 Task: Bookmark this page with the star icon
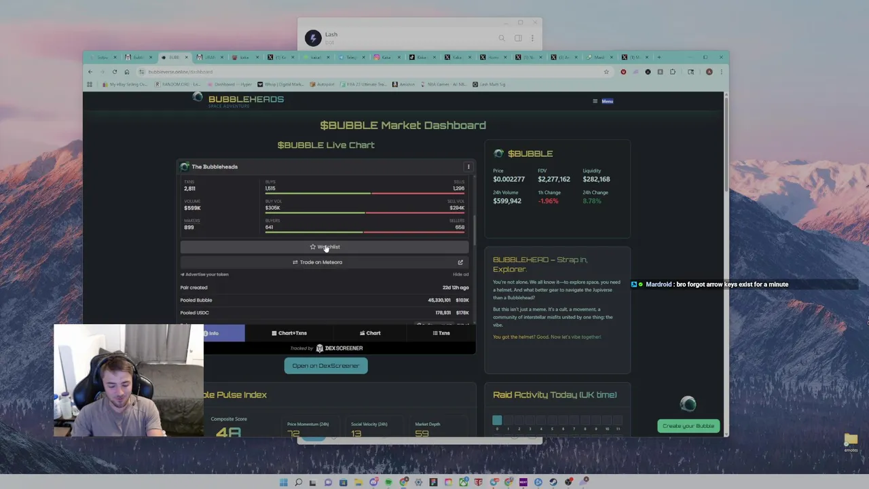click(x=606, y=71)
